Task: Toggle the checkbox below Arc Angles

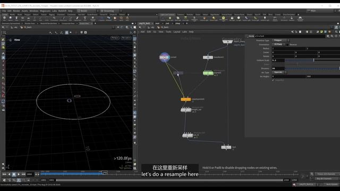Action: (273, 80)
